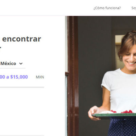This screenshot has width=136, height=136.
Task: Click the hero photo of the smiling woman
Action: pos(101,76)
